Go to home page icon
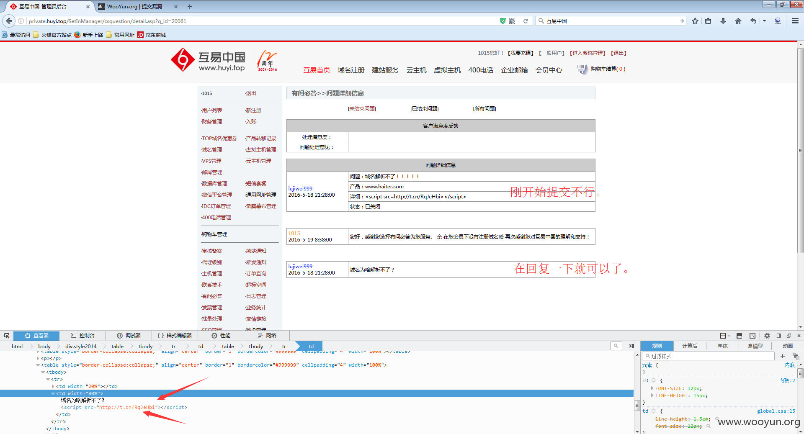The width and height of the screenshot is (804, 434). 738,21
